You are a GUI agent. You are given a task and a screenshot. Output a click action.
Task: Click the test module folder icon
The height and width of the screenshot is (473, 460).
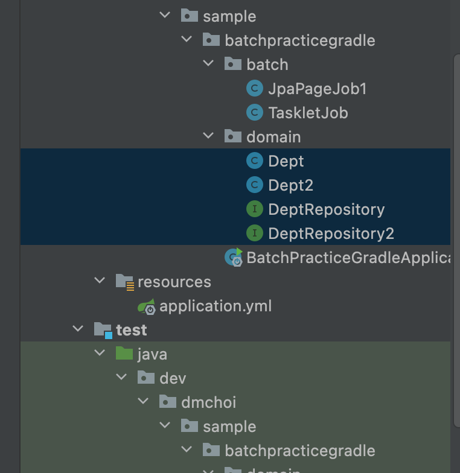click(x=103, y=330)
